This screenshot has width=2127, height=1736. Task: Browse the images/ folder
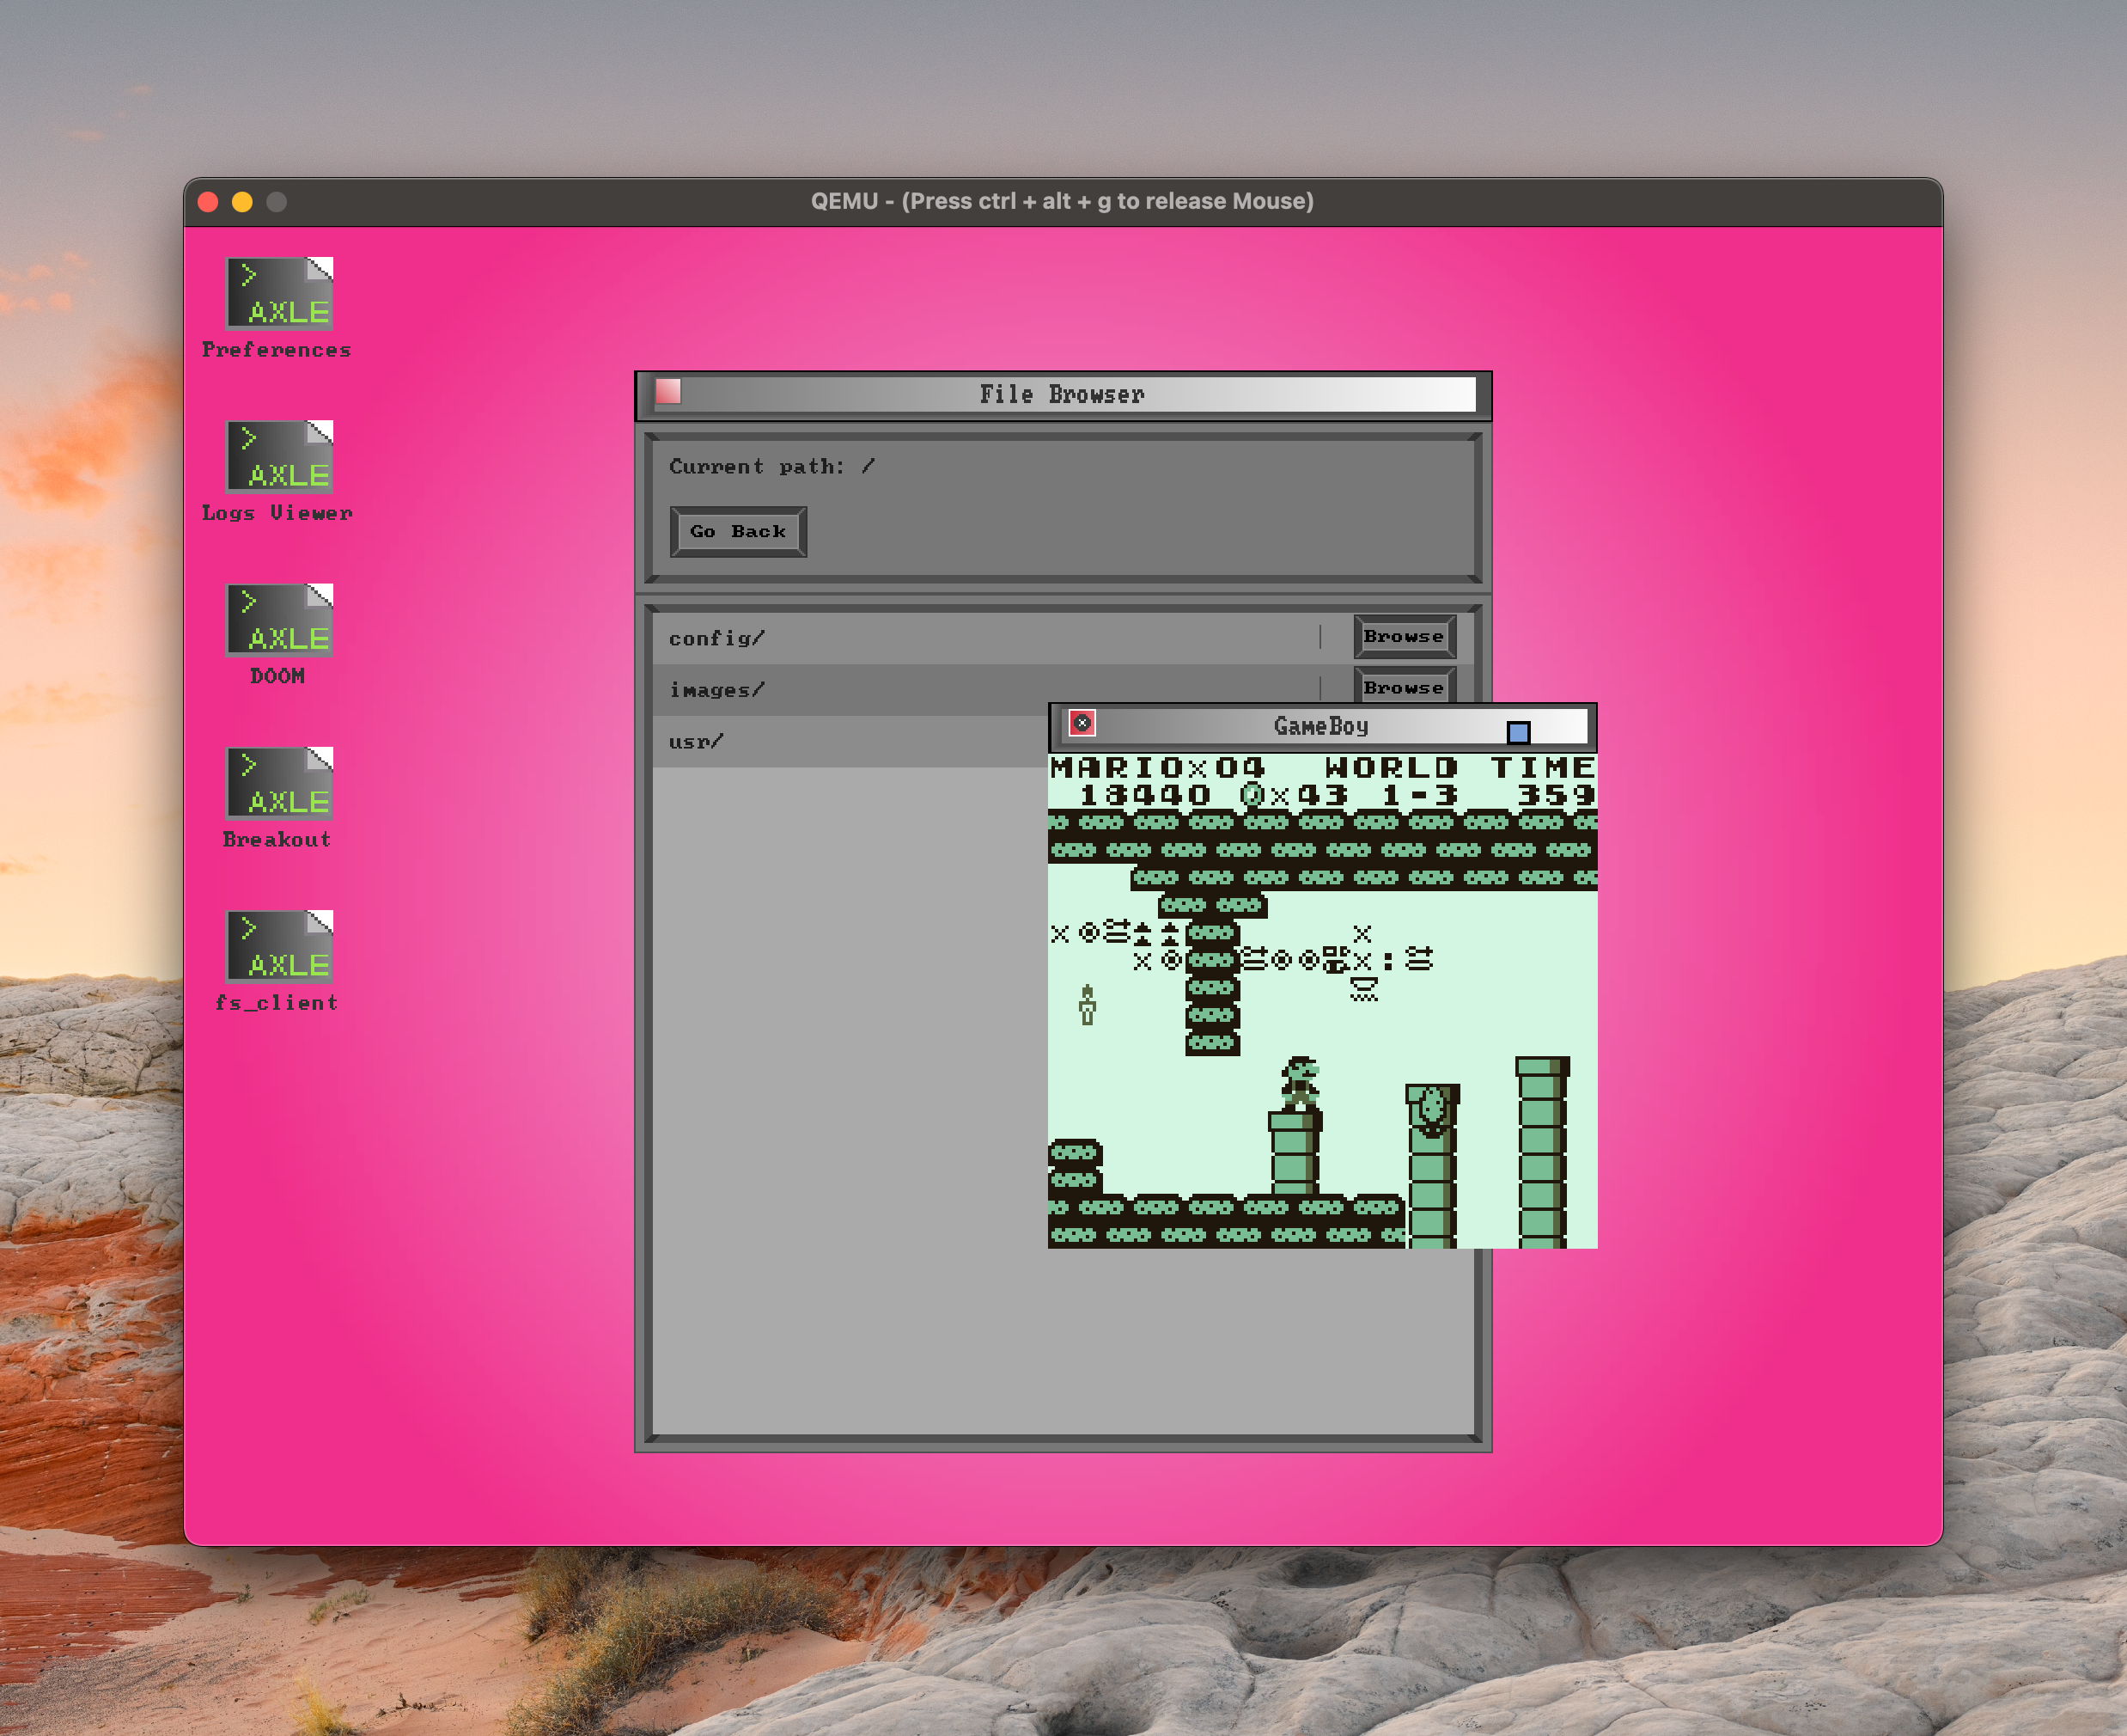[1404, 686]
